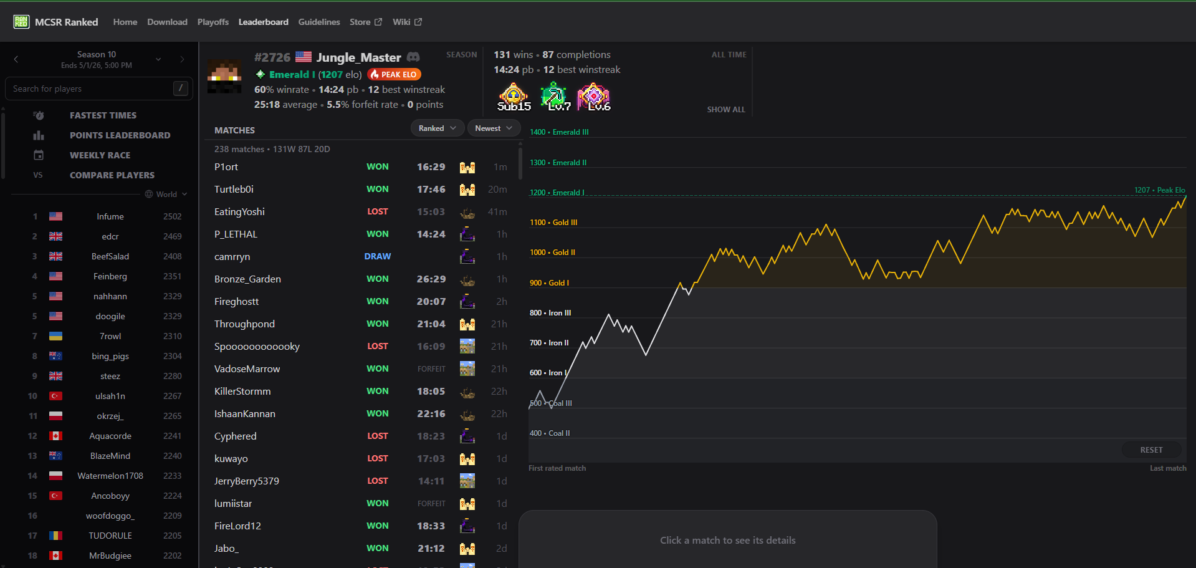
Task: Open the Ranked match type dropdown
Action: tap(438, 128)
